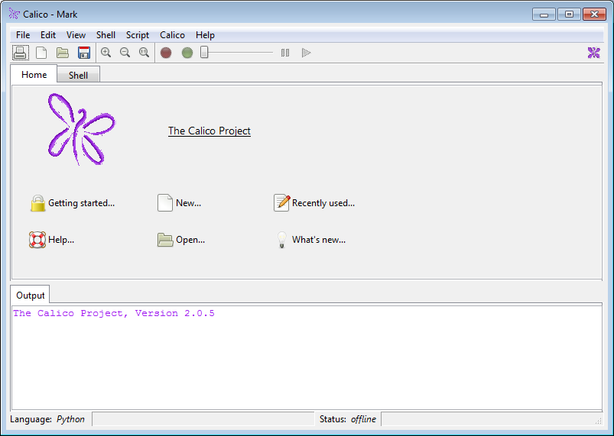The width and height of the screenshot is (614, 436).
Task: Click the Print toolbar icon
Action: pyautogui.click(x=21, y=53)
